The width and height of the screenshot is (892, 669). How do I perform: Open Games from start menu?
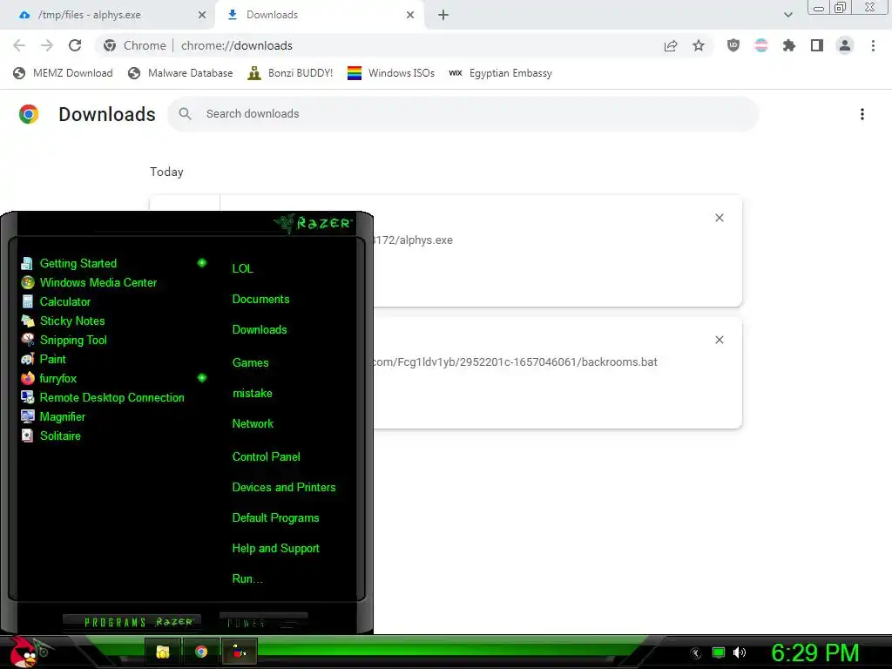[251, 363]
